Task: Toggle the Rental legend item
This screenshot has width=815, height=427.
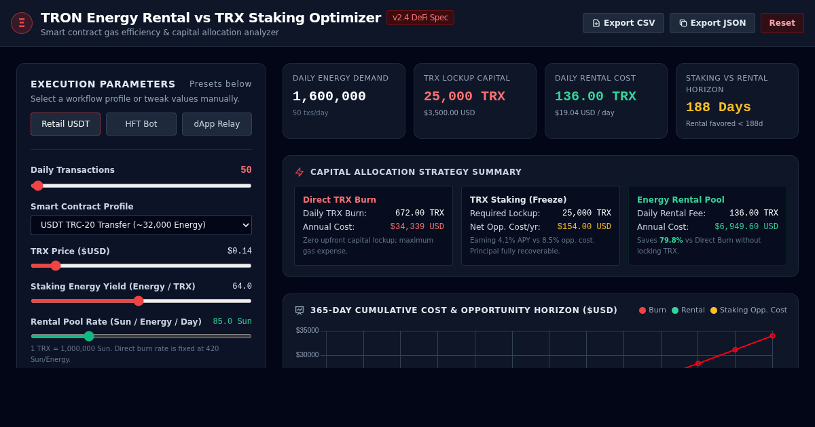Action: (688, 310)
